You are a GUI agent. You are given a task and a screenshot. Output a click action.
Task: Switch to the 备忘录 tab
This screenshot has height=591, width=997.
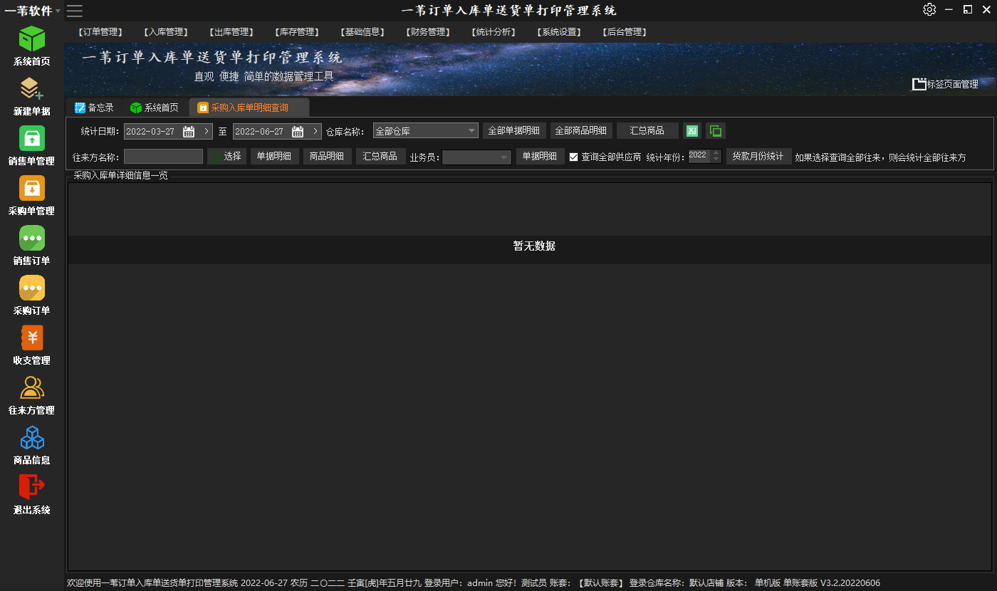point(94,108)
